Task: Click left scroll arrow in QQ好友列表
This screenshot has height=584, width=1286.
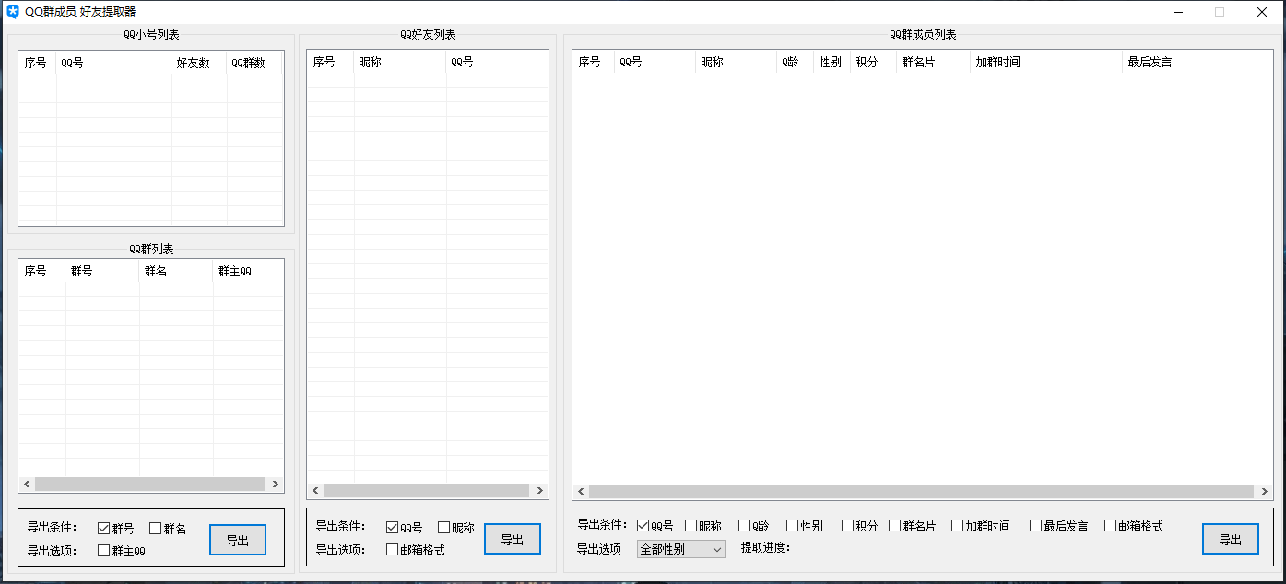Action: [316, 491]
